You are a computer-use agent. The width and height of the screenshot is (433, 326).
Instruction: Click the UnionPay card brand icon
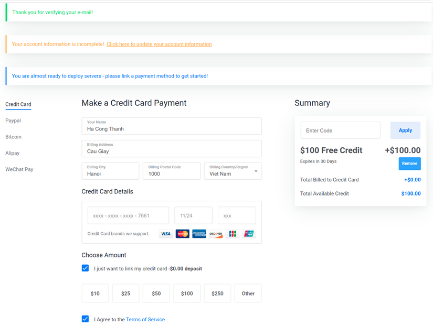(x=249, y=234)
